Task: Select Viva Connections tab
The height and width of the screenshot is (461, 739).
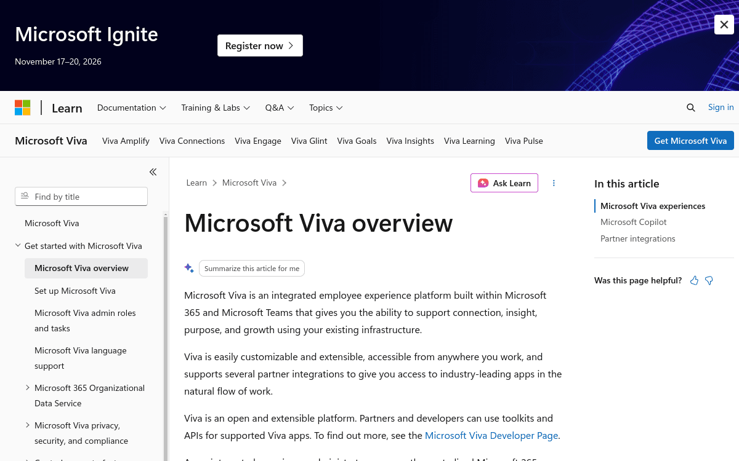Action: [192, 141]
